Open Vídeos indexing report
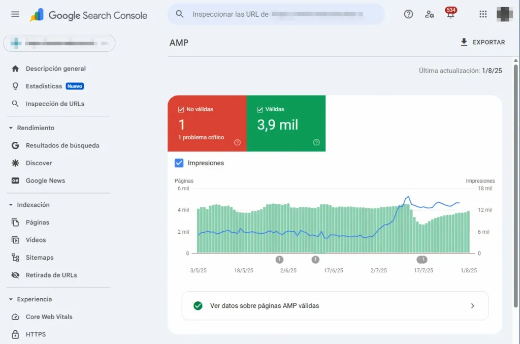Viewport: 520px width, 344px height. [x=36, y=240]
